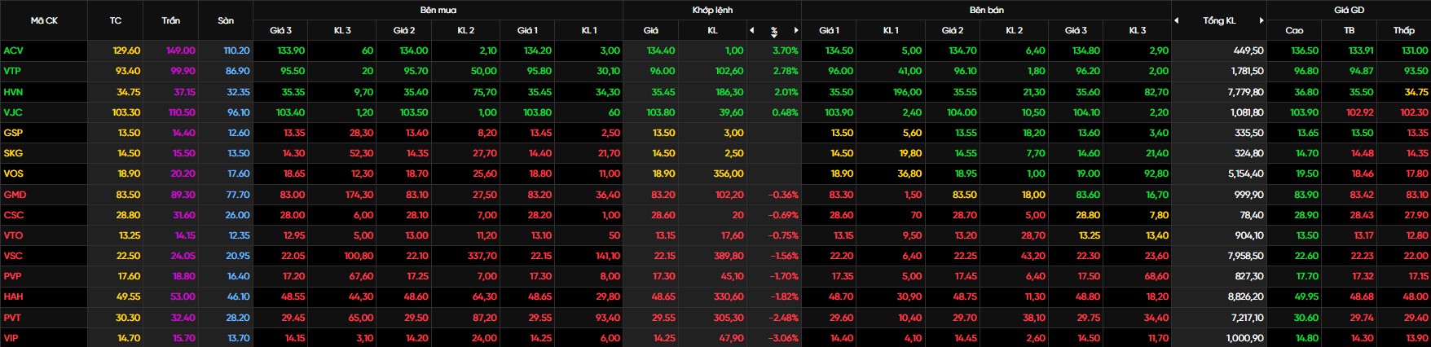Click the Thấp column header
The height and width of the screenshot is (347, 1431).
click(1403, 30)
